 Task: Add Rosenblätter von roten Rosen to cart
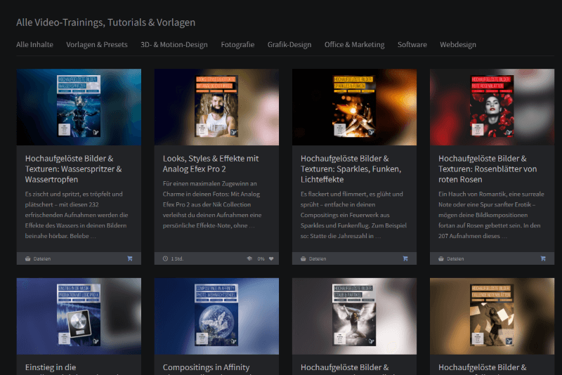543,258
